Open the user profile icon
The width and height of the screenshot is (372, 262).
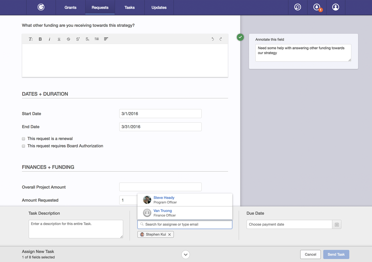pyautogui.click(x=336, y=7)
